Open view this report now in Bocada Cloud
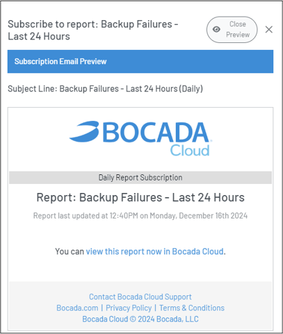Viewport: 283px width, 334px height. [x=155, y=252]
